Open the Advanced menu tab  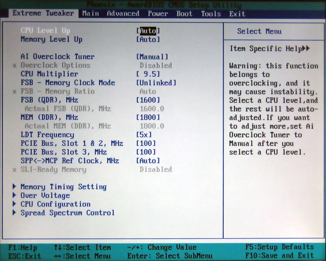[123, 13]
